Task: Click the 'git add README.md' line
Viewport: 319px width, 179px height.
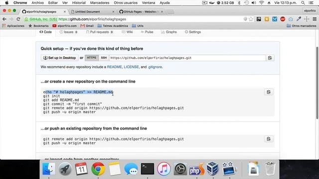Action: coord(61,100)
